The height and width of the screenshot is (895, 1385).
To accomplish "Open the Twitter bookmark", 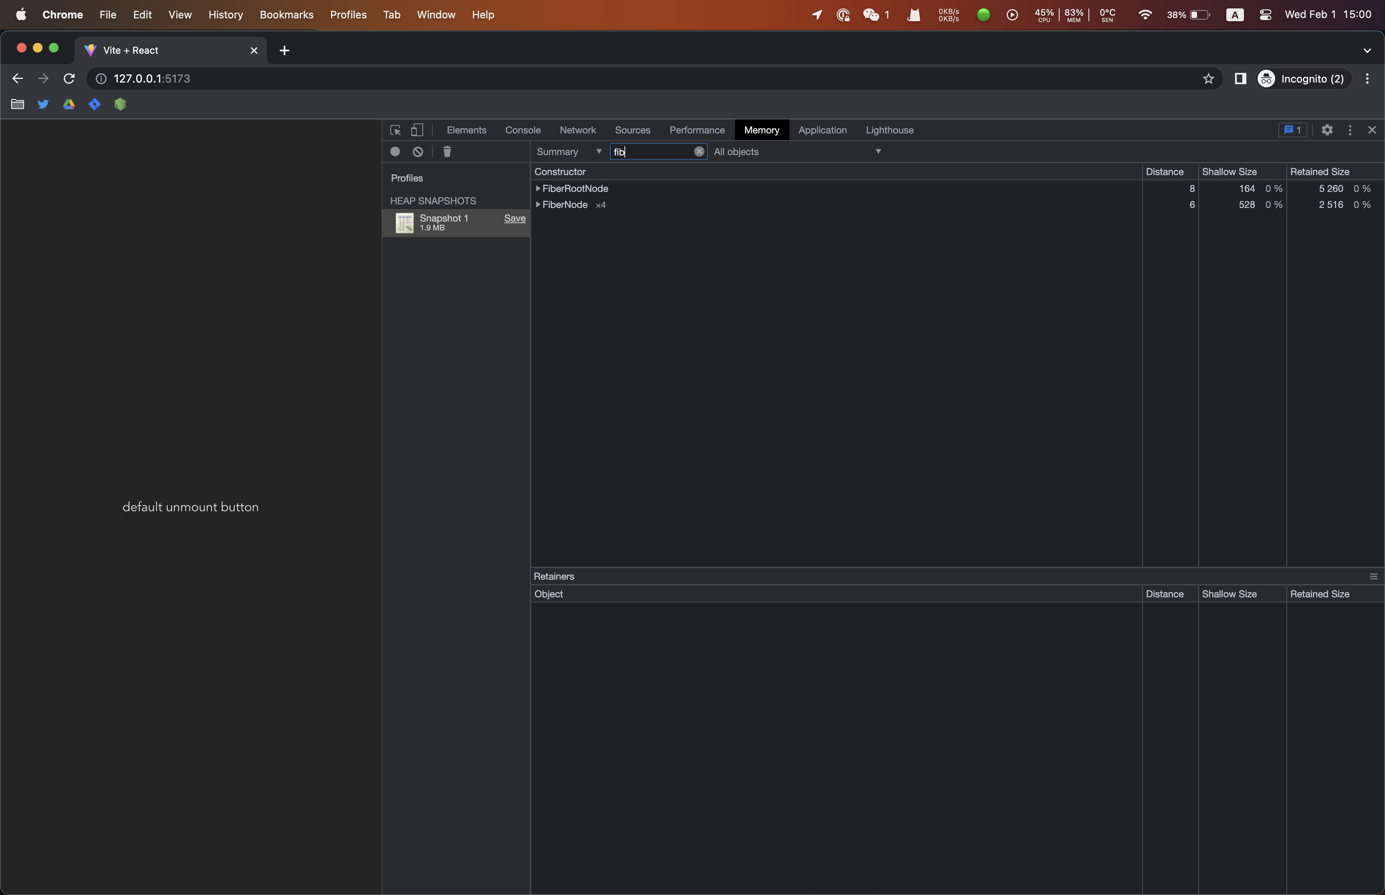I will pos(42,104).
